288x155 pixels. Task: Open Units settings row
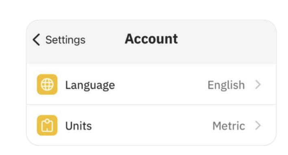pyautogui.click(x=151, y=125)
